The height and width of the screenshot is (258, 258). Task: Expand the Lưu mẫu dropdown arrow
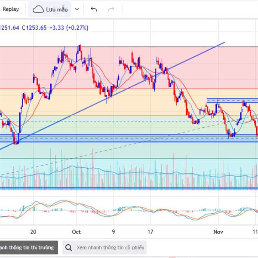click(x=77, y=9)
